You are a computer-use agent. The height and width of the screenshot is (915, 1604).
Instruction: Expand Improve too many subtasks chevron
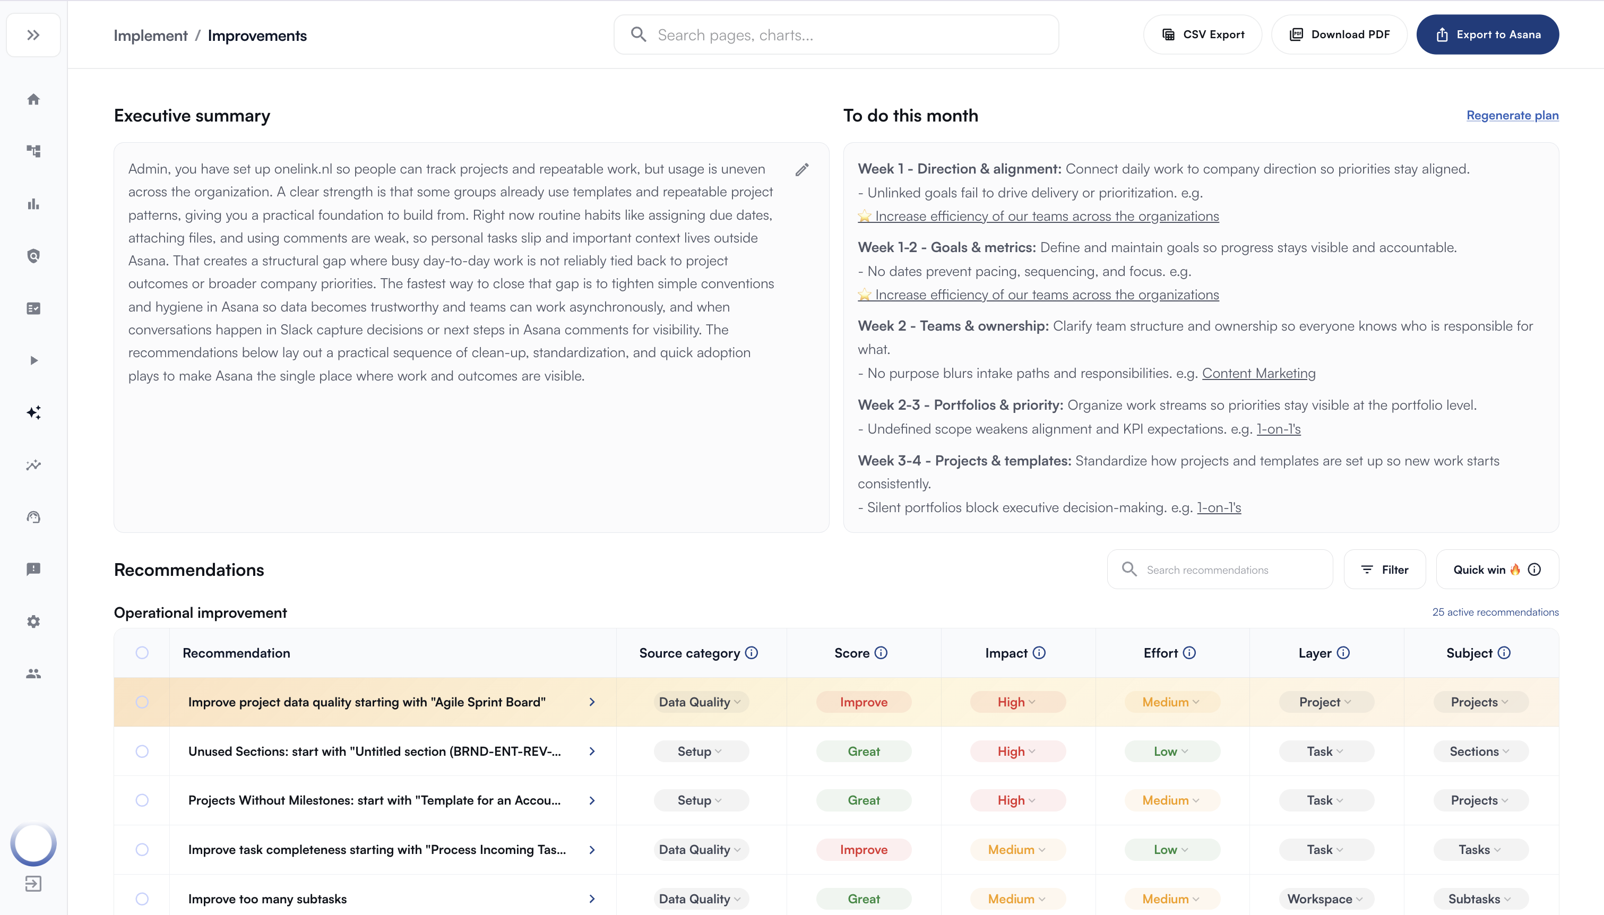click(592, 899)
